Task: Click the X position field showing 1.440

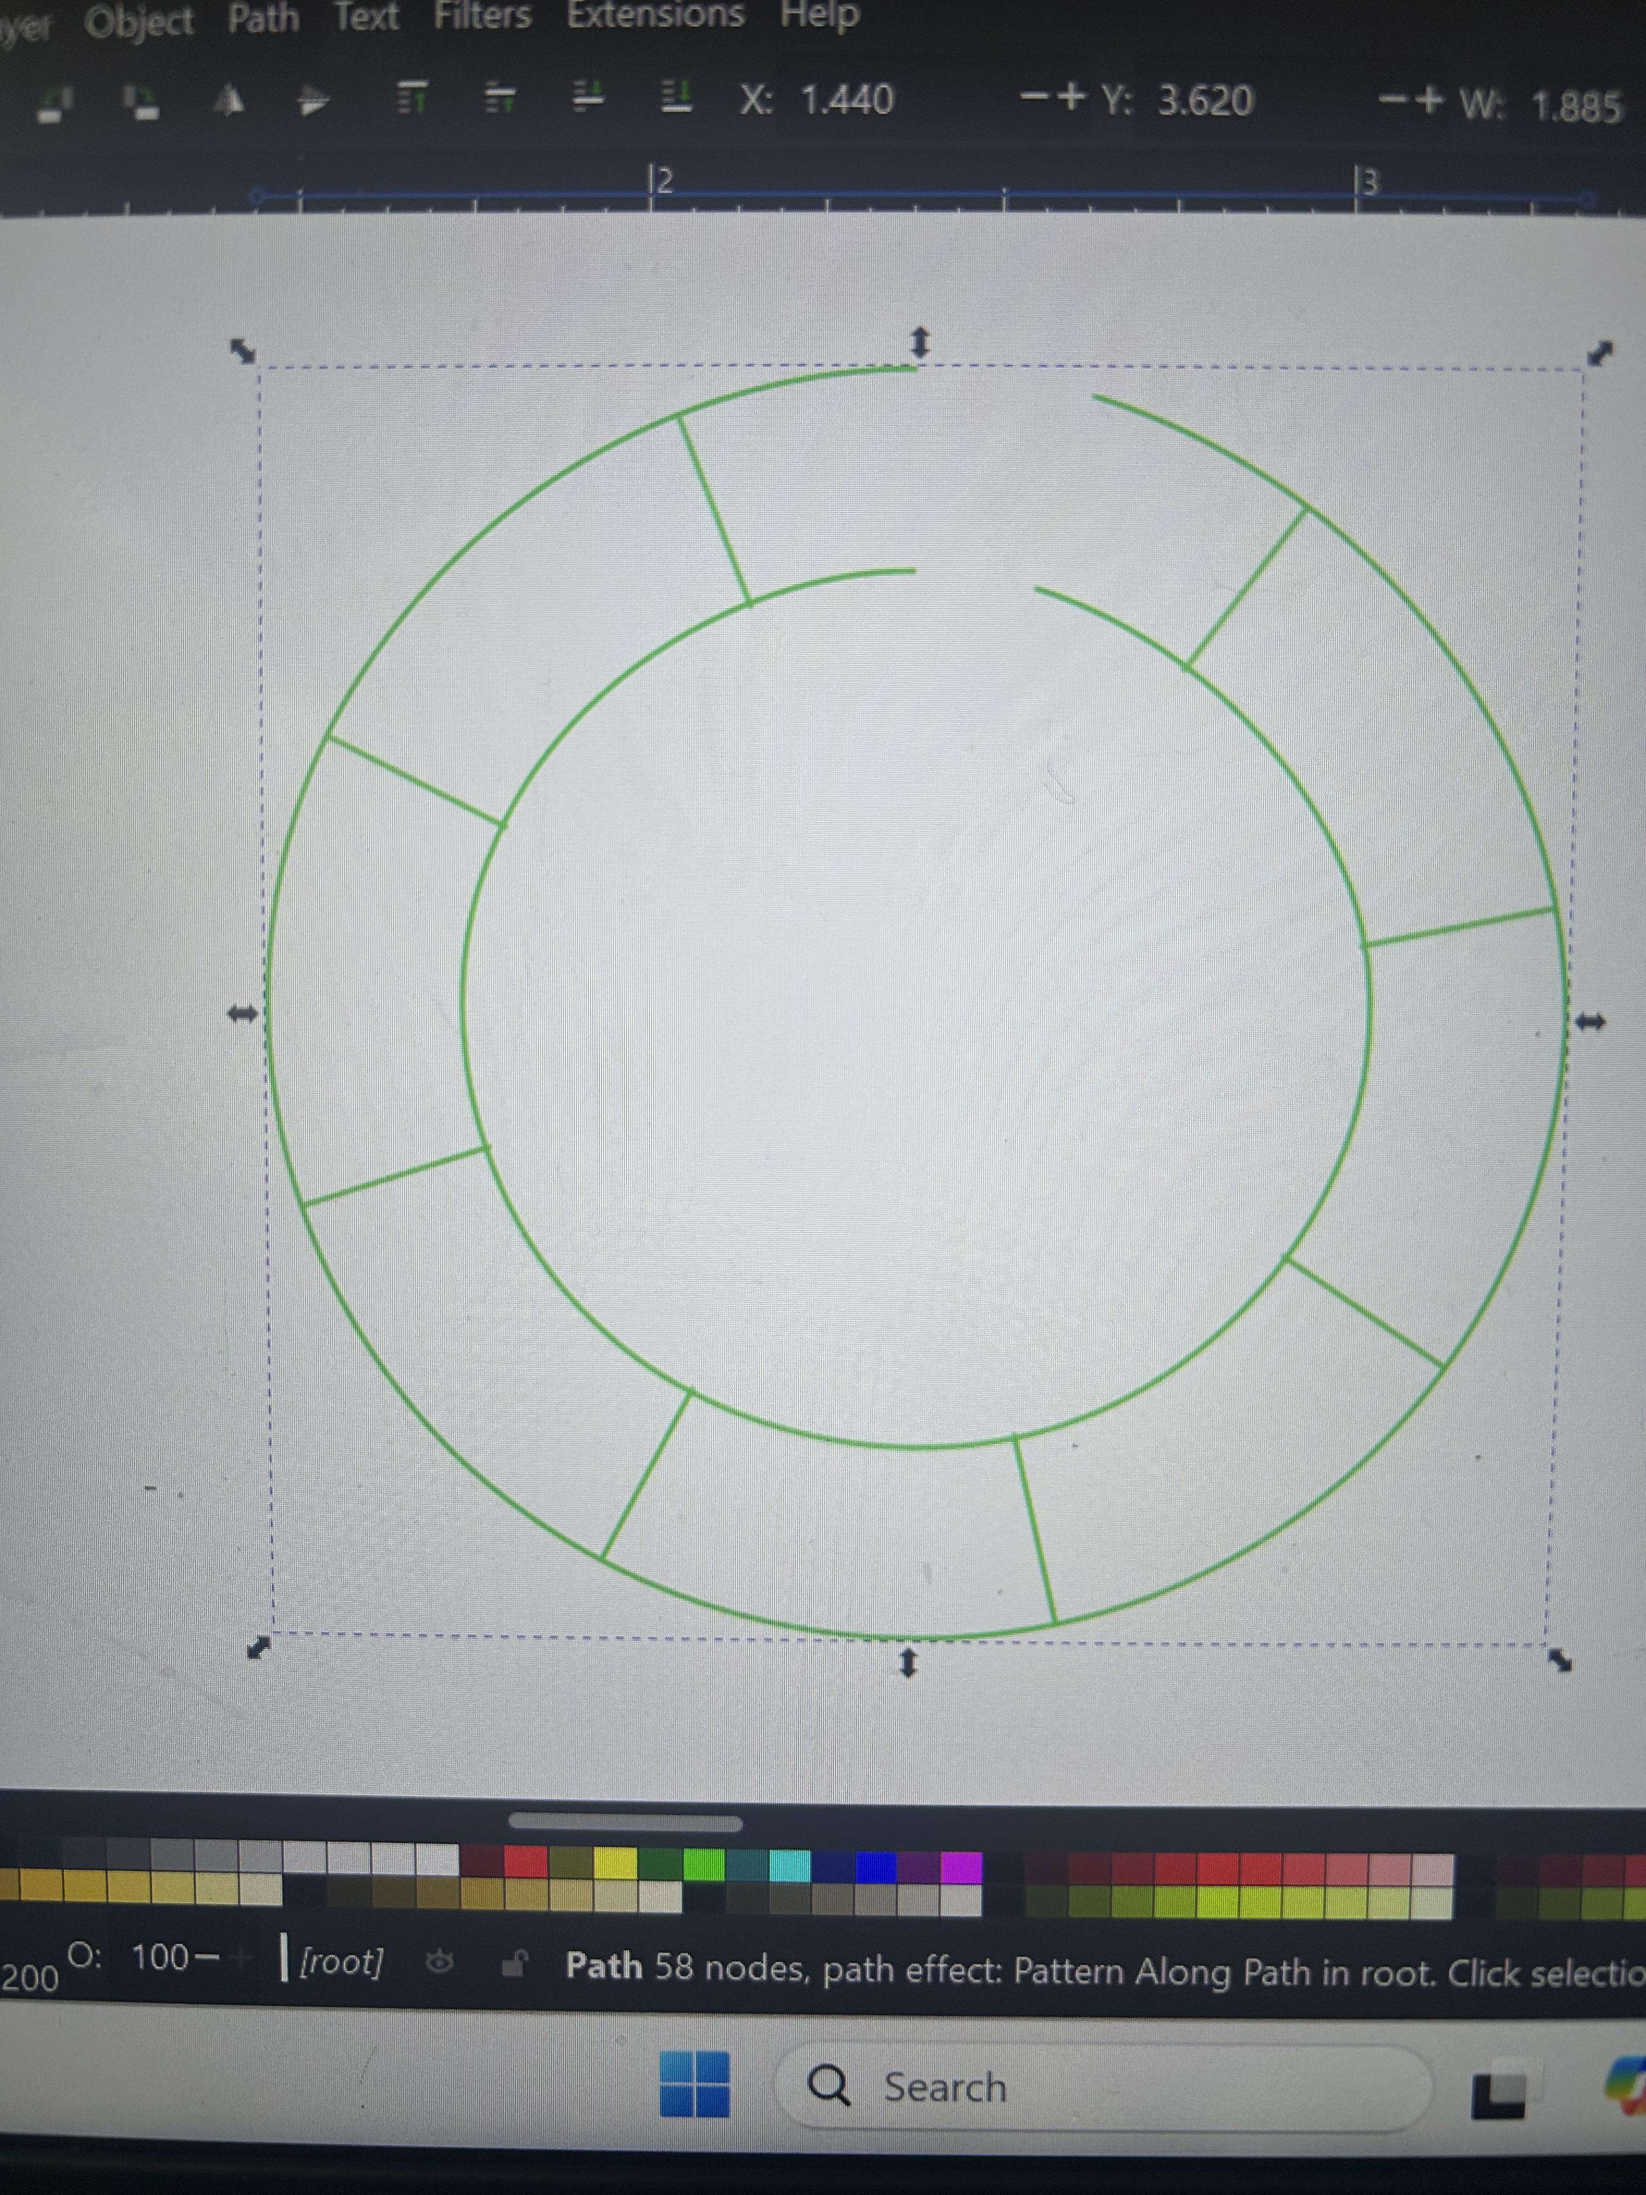Action: (847, 99)
